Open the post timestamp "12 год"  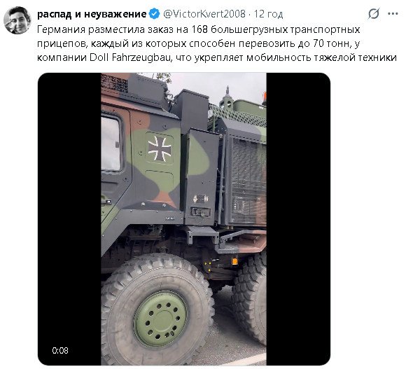pyautogui.click(x=268, y=14)
